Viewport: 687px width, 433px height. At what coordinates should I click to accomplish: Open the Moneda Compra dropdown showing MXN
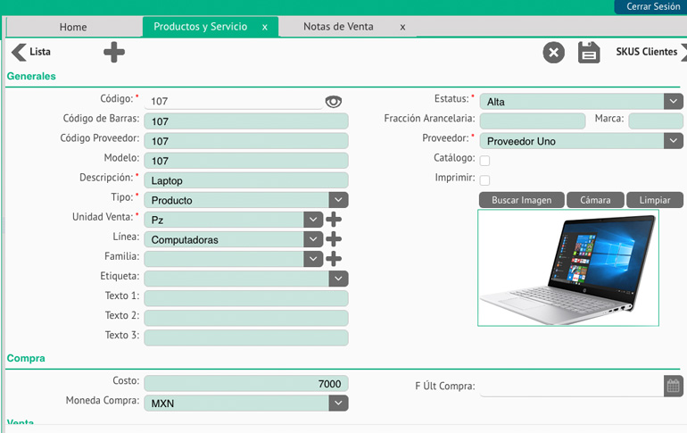coord(338,404)
